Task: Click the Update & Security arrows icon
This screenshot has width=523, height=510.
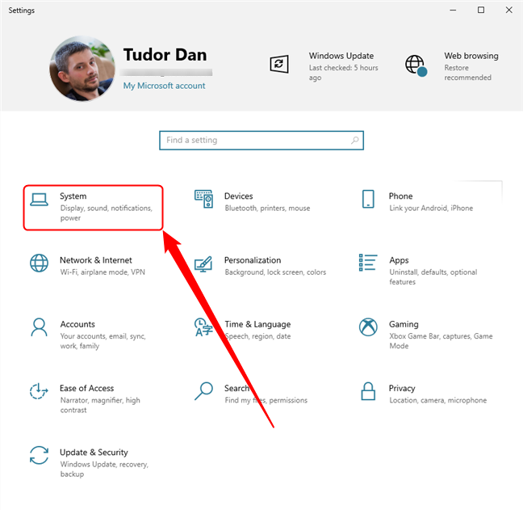Action: point(39,455)
